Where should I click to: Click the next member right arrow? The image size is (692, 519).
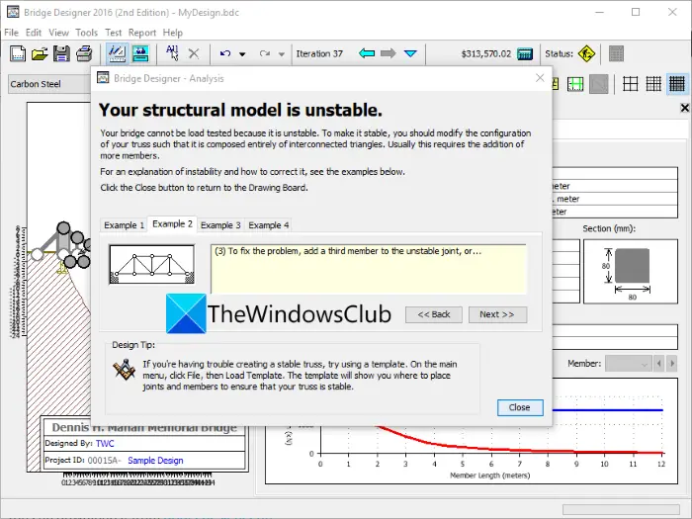(672, 364)
